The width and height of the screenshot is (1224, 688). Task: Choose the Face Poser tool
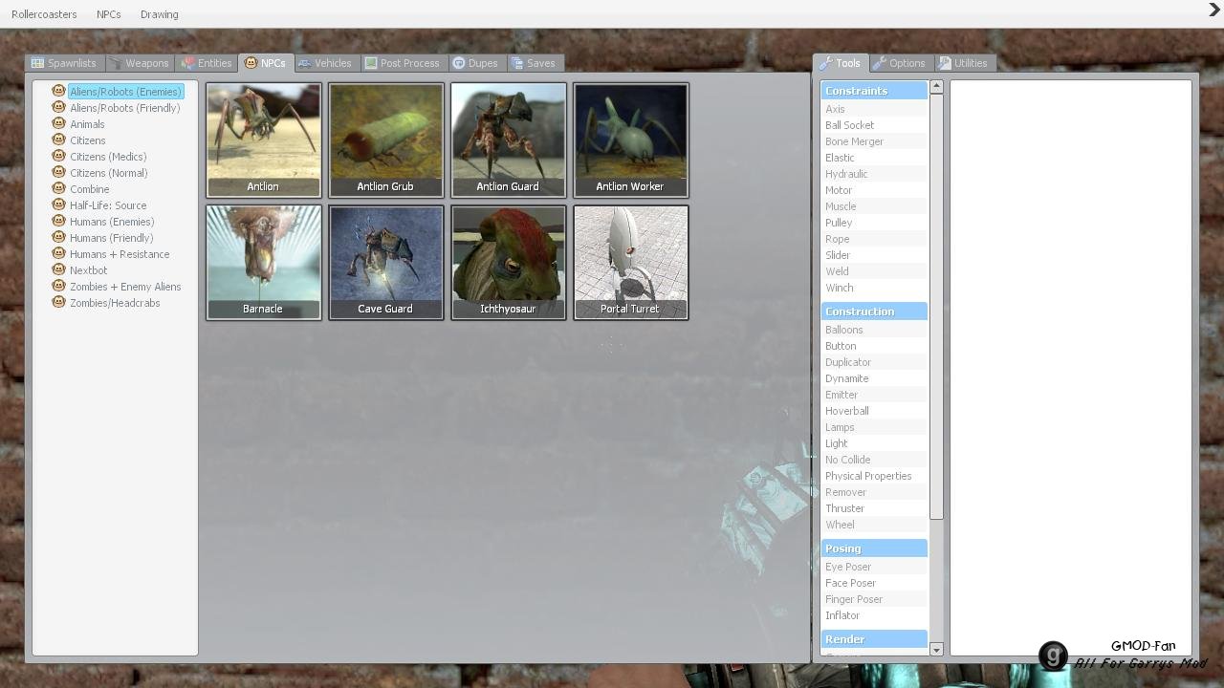pyautogui.click(x=874, y=583)
